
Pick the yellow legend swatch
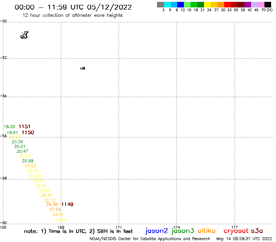(207, 4)
